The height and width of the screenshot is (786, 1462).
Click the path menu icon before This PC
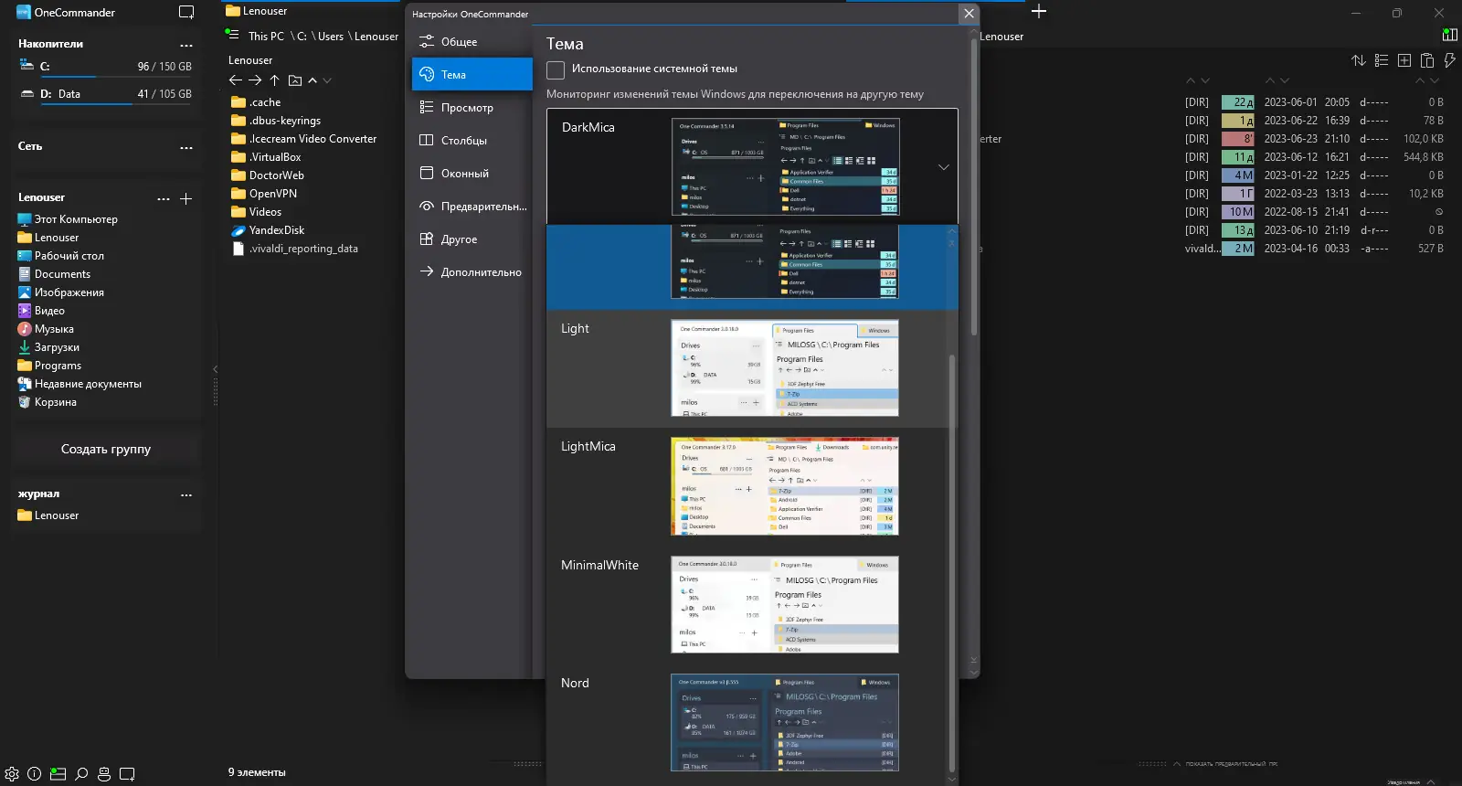click(x=232, y=35)
